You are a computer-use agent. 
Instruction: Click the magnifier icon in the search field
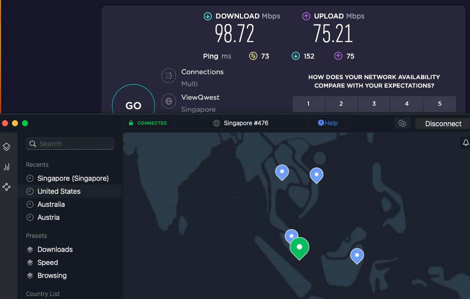tap(32, 144)
